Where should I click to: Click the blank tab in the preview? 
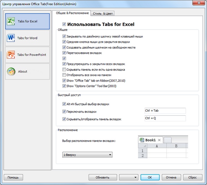click(167, 140)
